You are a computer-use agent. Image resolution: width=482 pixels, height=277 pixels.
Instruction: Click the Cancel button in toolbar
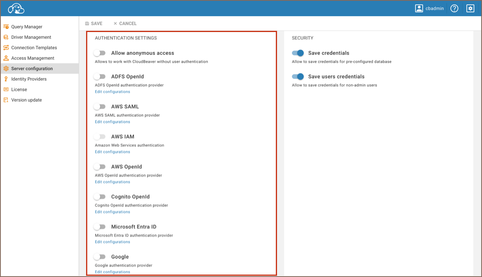[125, 24]
